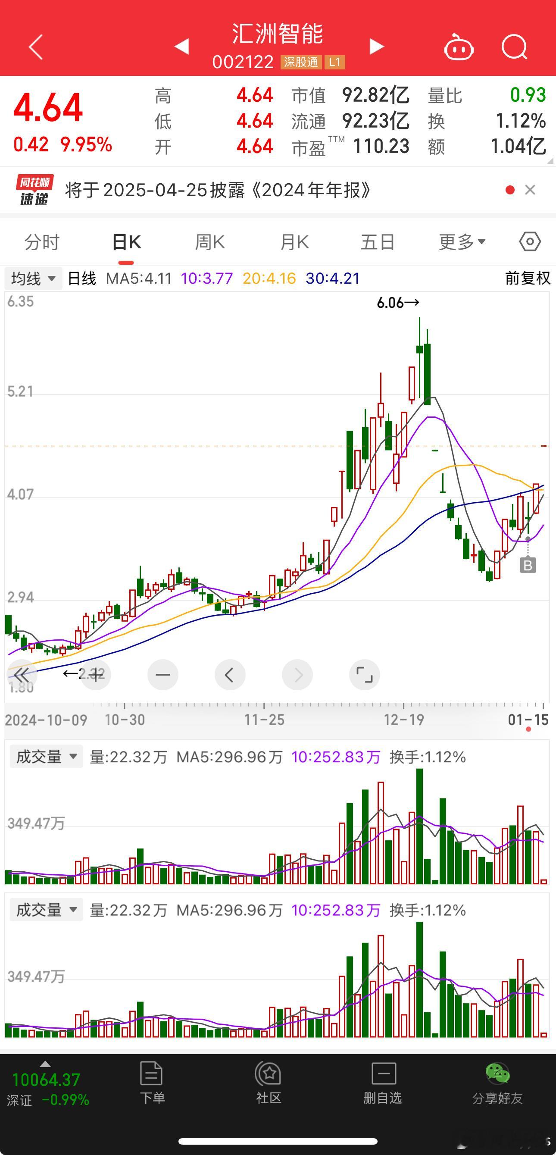Tap the 流通 92.23亿 value
556x1155 pixels.
375,121
